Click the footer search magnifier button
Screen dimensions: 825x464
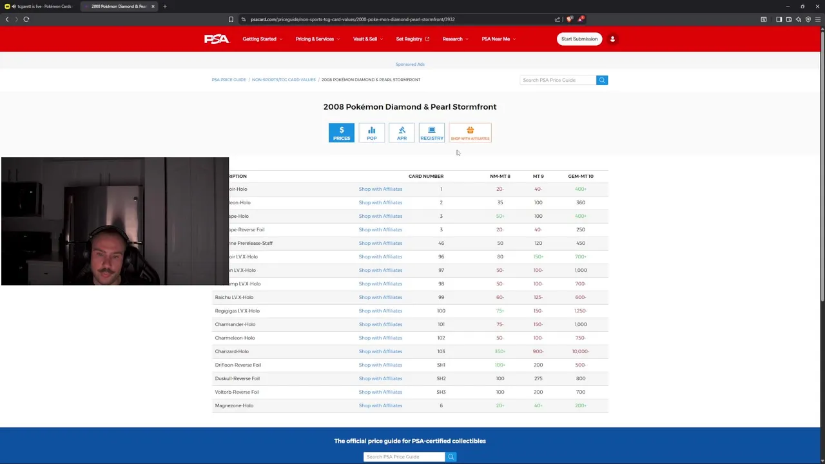(451, 457)
